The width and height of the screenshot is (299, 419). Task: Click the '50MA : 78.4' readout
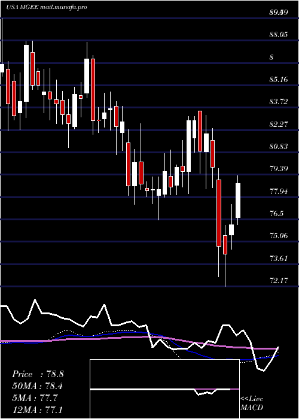coord(38,386)
